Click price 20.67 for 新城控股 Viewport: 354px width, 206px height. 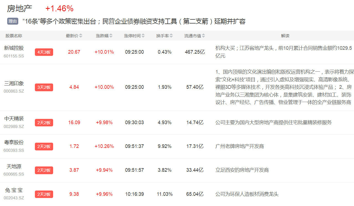pos(74,52)
